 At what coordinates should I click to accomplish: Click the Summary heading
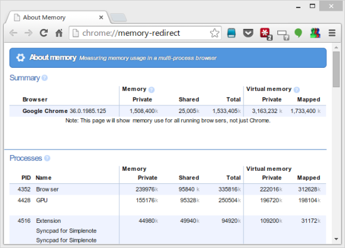tap(24, 78)
